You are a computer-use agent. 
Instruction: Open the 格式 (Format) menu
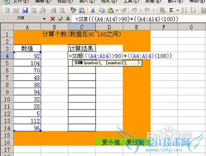tap(109, 1)
